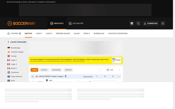This screenshot has height=109, width=175.
Task: Select Serie A in pinned leagues list
Action: [14, 68]
